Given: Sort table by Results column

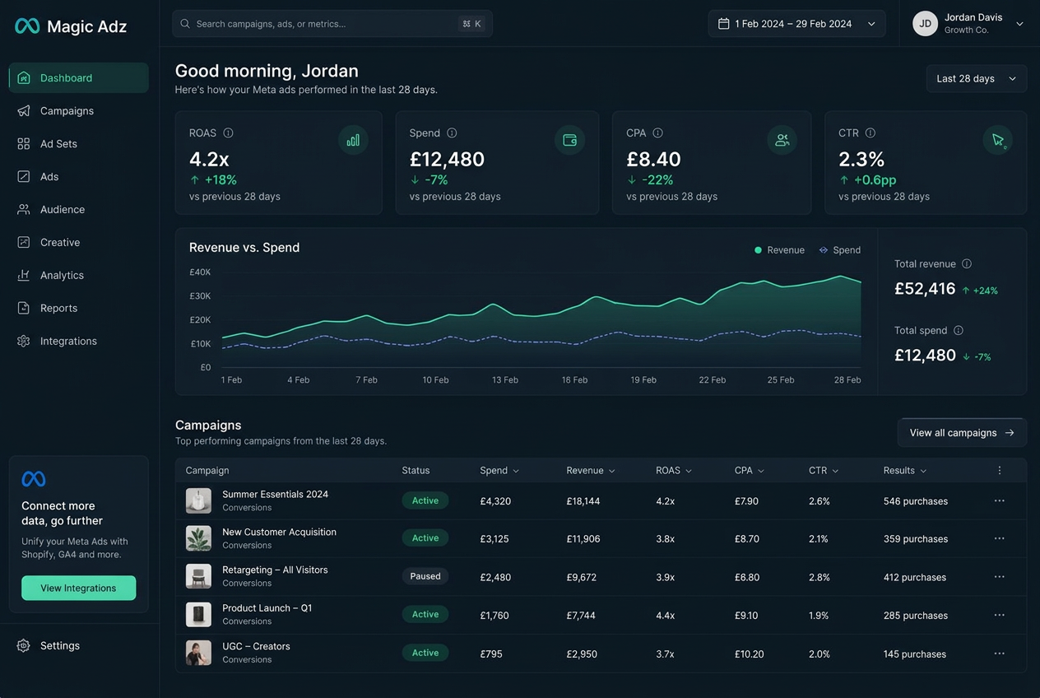Looking at the screenshot, I should click(905, 471).
